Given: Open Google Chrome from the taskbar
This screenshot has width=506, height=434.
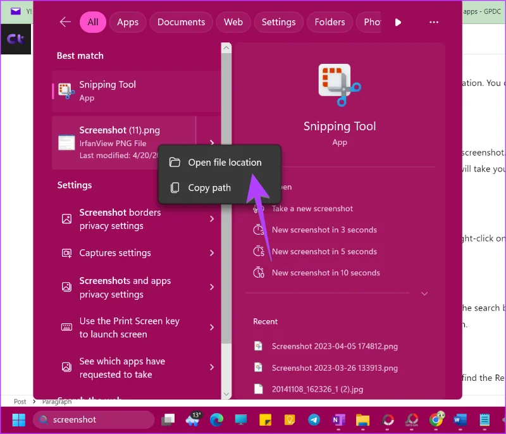Looking at the screenshot, I should point(436,419).
